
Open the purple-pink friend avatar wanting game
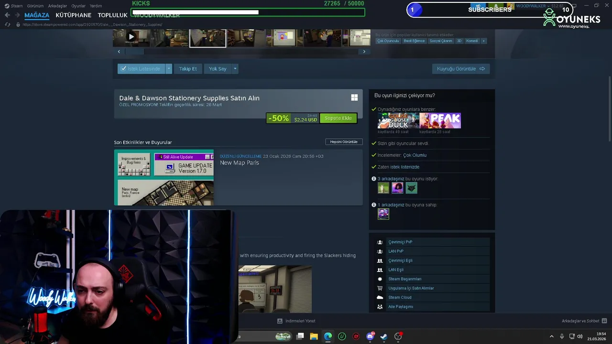tap(397, 188)
